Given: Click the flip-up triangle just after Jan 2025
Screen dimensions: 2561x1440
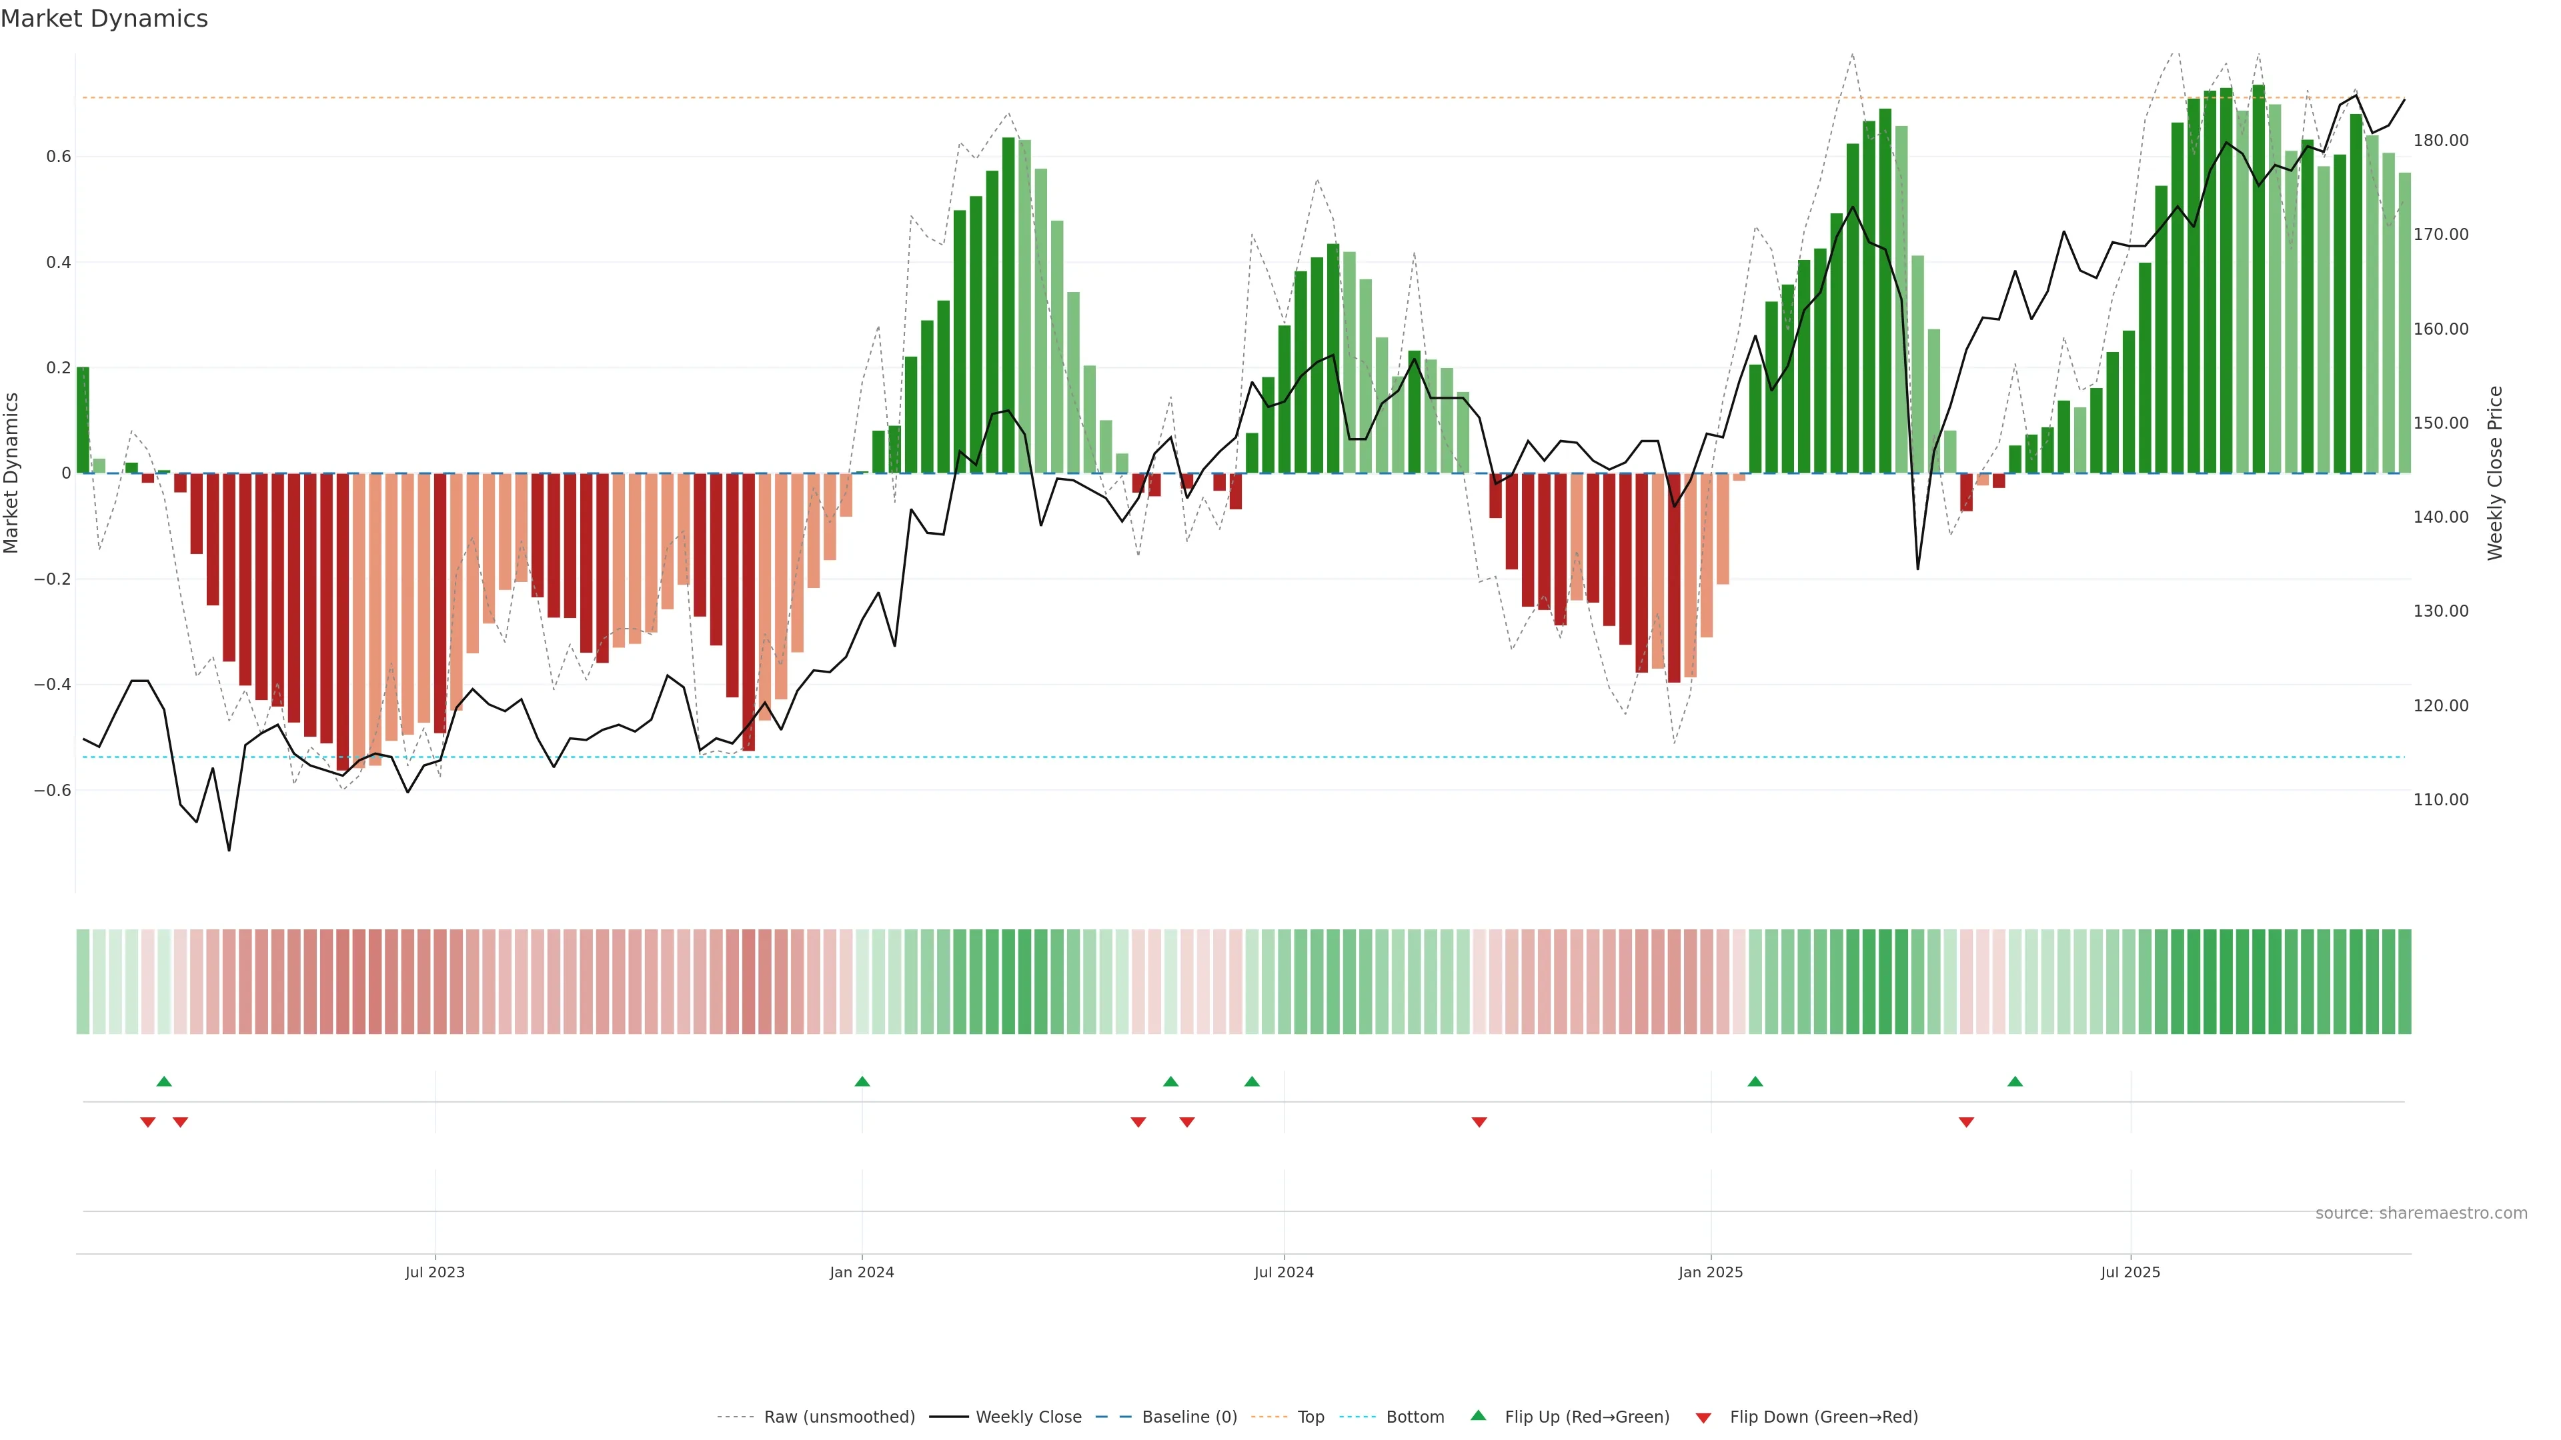Looking at the screenshot, I should (1755, 1081).
